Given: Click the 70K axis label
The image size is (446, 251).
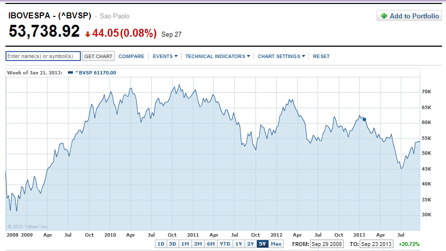Looking at the screenshot, I should pos(426,92).
